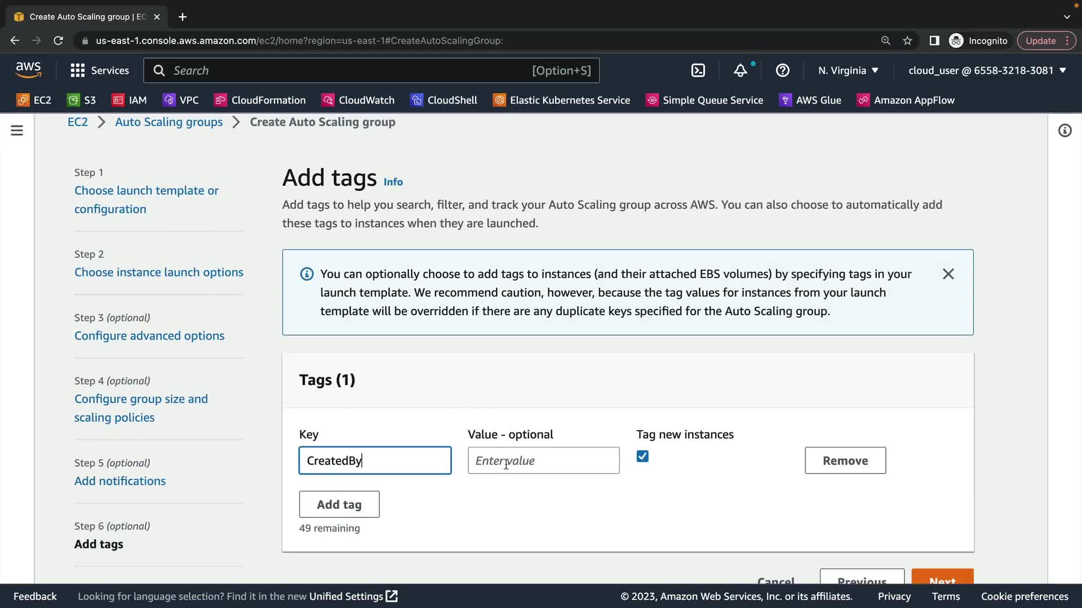Click into the tag Value input field

pyautogui.click(x=543, y=461)
